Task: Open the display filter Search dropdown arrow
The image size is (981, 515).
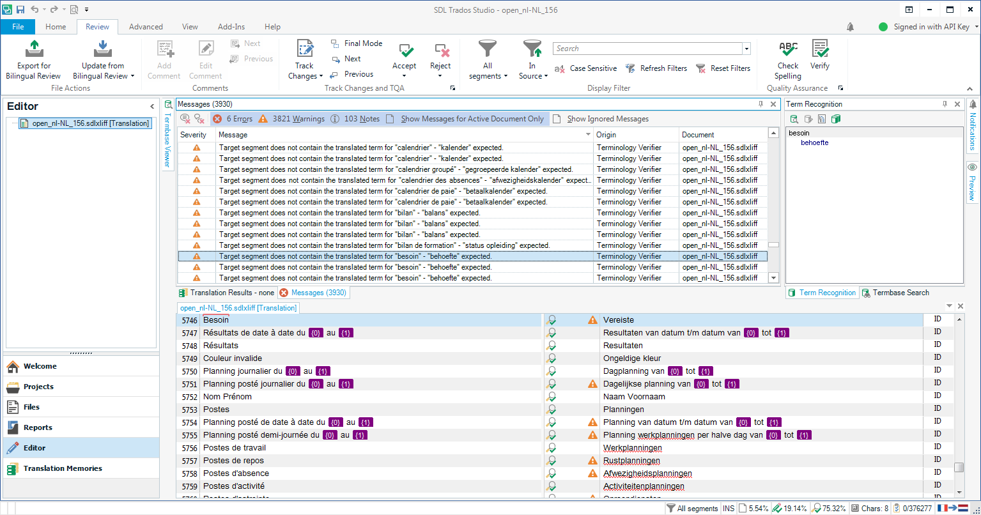Action: pos(746,49)
